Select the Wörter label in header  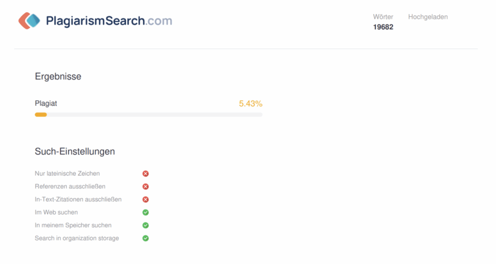point(383,17)
